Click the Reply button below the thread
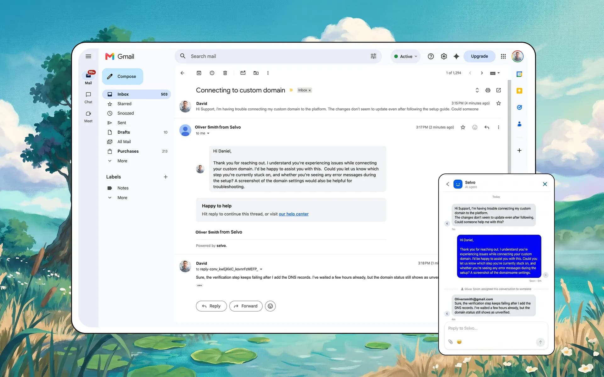This screenshot has height=377, width=604. [x=211, y=306]
